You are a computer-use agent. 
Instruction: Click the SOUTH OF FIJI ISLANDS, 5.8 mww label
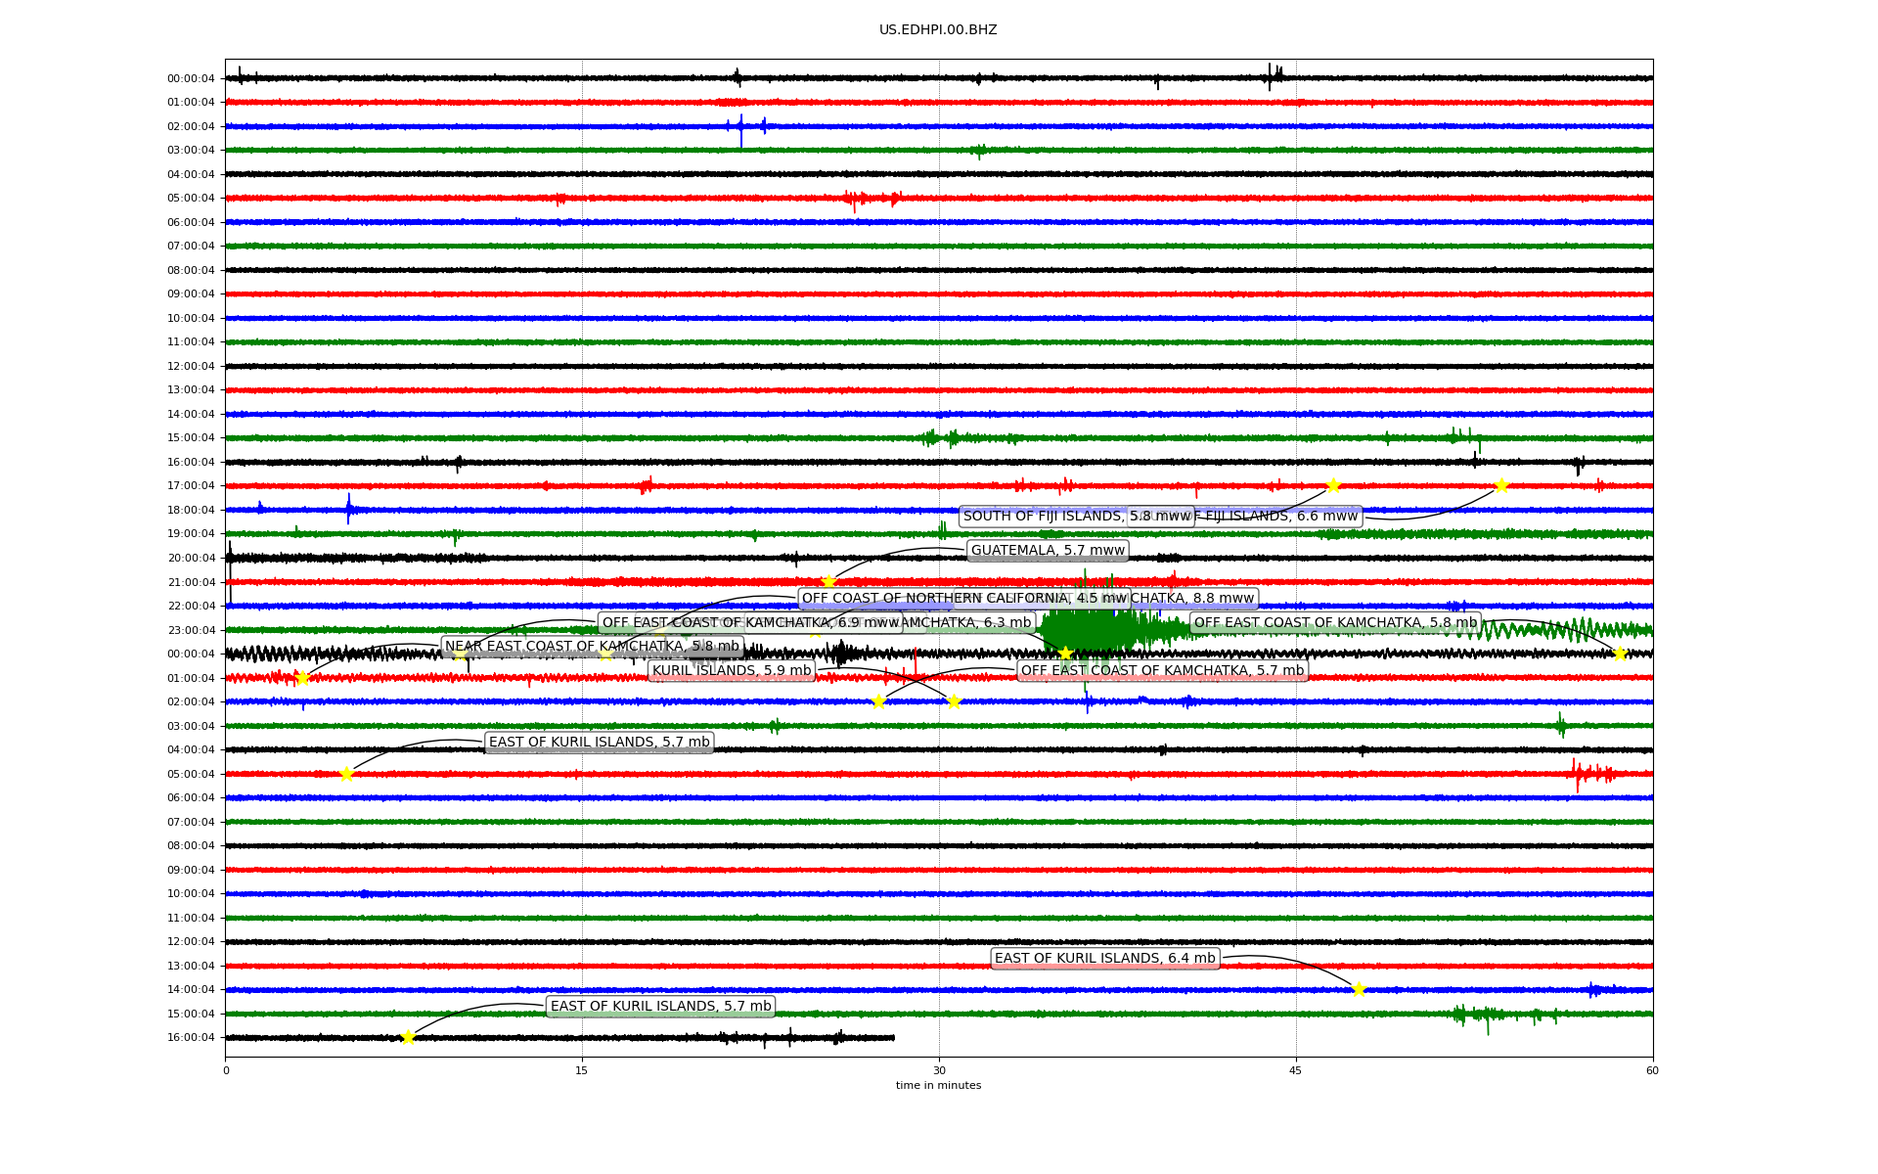tap(1077, 517)
